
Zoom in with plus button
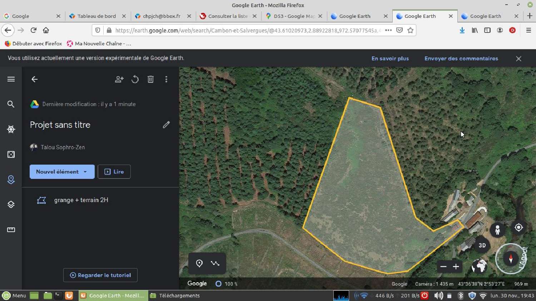pos(456,267)
